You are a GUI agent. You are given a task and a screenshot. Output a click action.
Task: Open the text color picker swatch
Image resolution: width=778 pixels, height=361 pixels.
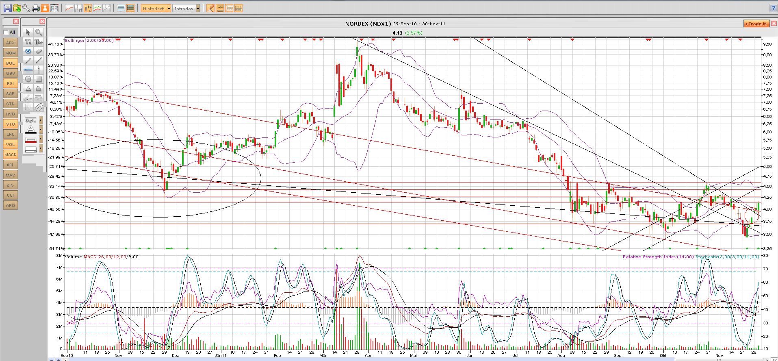[x=31, y=130]
